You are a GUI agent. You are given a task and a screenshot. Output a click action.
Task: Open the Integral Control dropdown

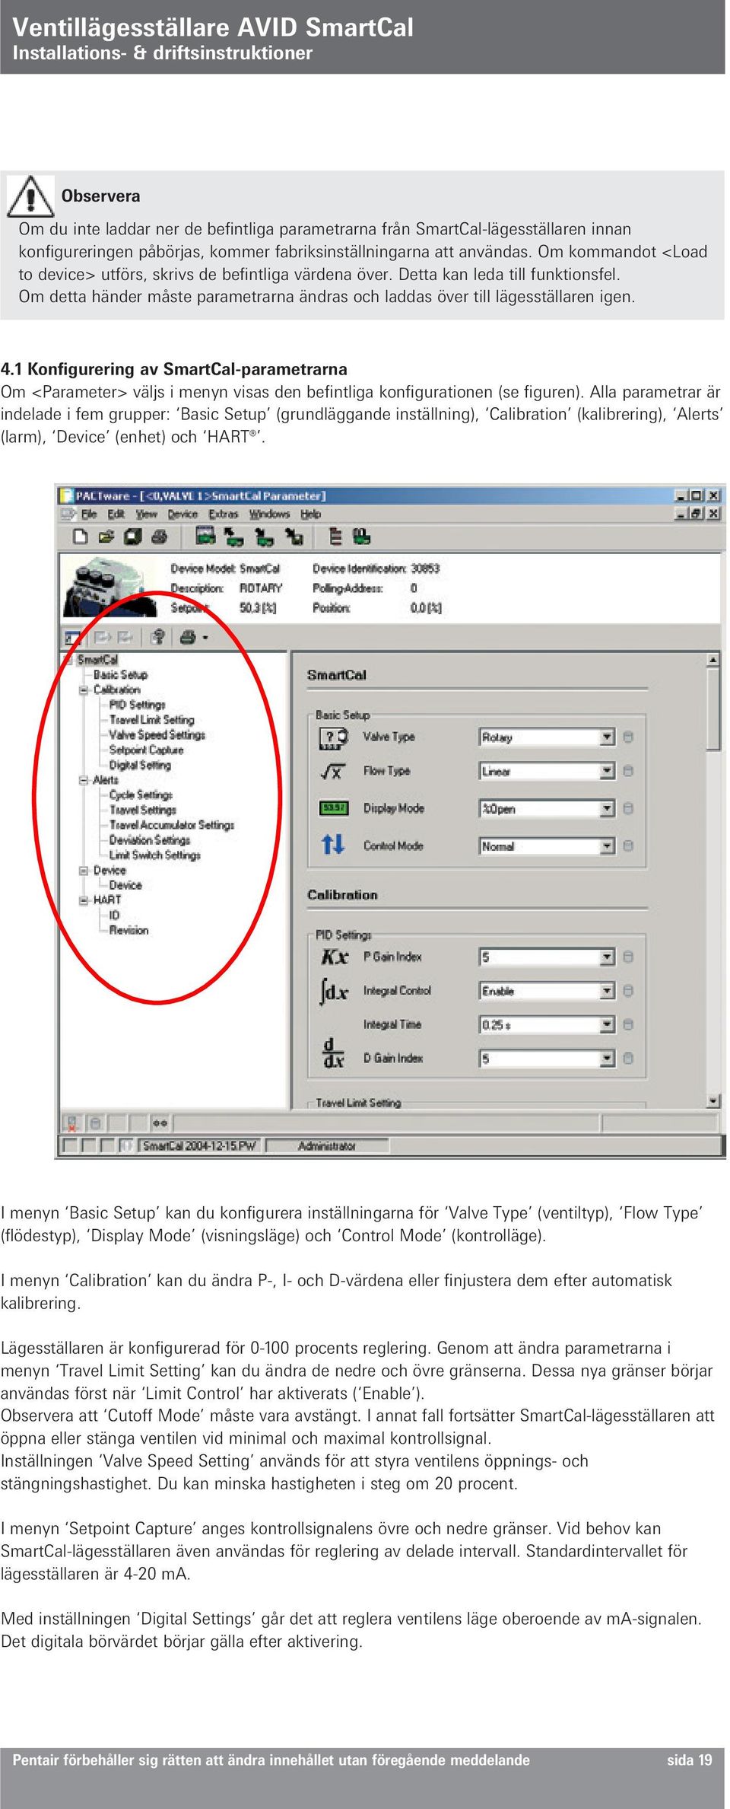[x=608, y=991]
